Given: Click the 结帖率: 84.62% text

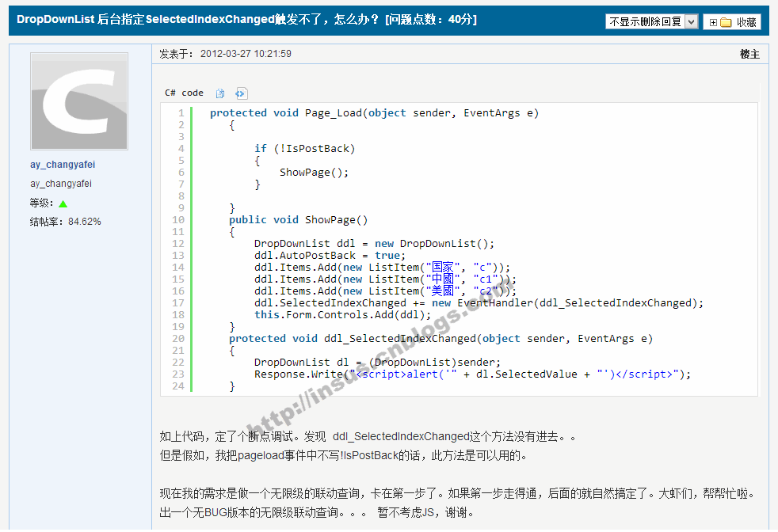Looking at the screenshot, I should (66, 222).
